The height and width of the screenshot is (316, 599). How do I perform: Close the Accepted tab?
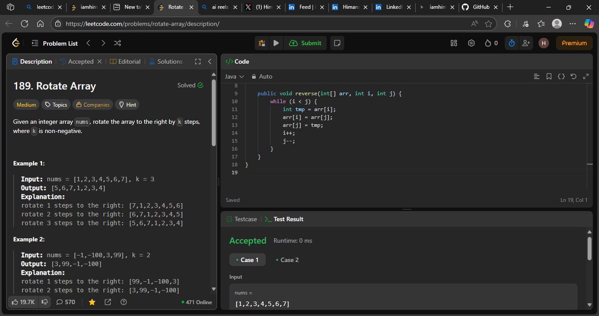coord(100,61)
